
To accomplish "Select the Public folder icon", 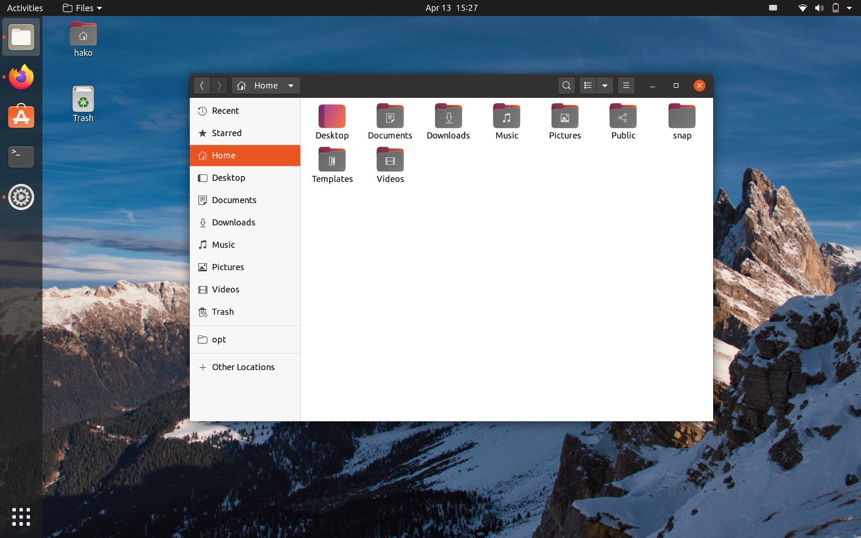I will coord(623,116).
